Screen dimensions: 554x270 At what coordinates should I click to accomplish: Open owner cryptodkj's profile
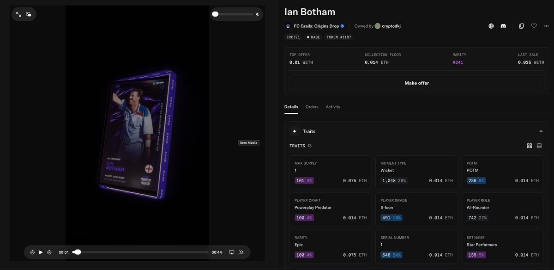(x=391, y=26)
